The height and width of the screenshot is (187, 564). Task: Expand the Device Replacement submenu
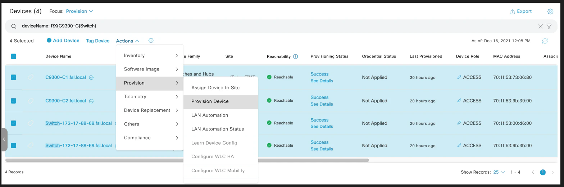coord(150,110)
